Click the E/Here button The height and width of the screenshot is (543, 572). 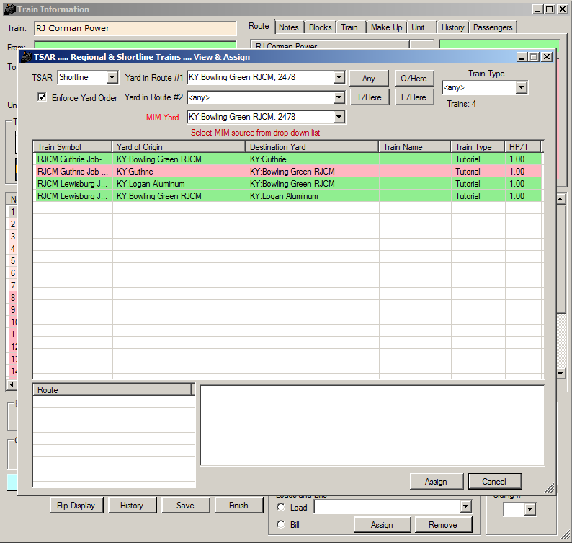click(x=414, y=97)
